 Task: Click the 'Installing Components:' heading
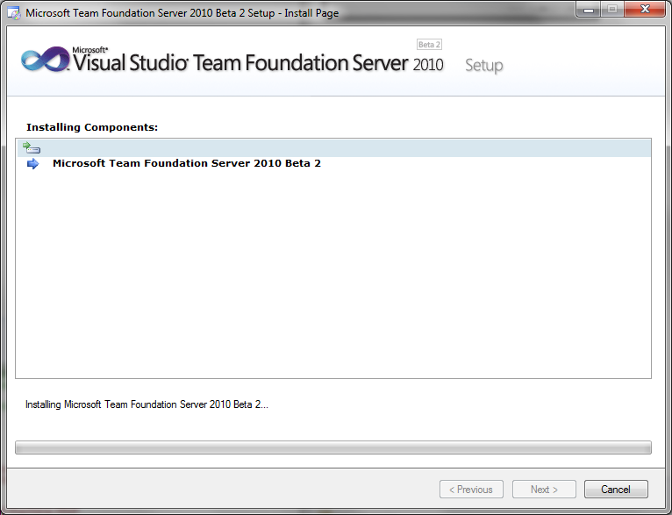[92, 127]
